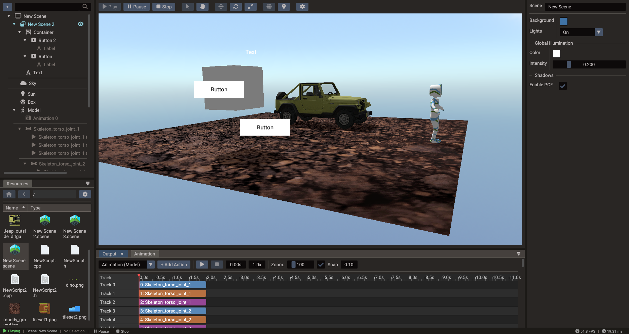Sort resources by Type column
Viewport: 629px width, 334px height.
[59, 208]
